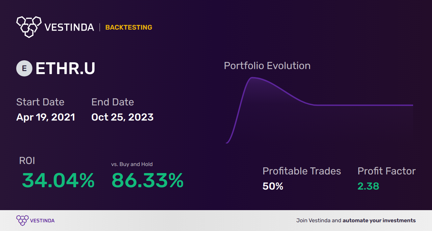Click the VESTINDA wordmark in header
The image size is (432, 231).
(69, 27)
